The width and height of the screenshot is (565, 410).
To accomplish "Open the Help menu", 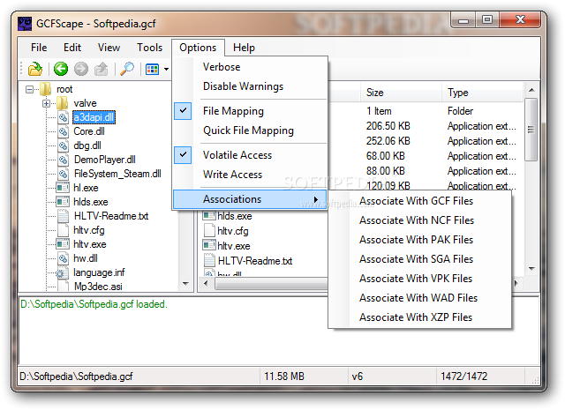I will [x=244, y=48].
